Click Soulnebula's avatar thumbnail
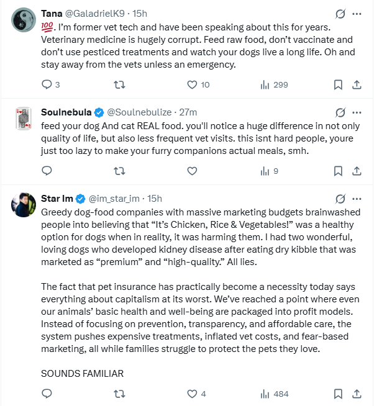This screenshot has width=374, height=406. (23, 118)
